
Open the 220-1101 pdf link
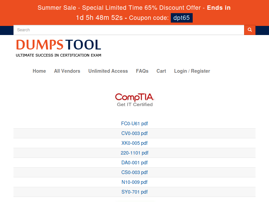[134, 153]
